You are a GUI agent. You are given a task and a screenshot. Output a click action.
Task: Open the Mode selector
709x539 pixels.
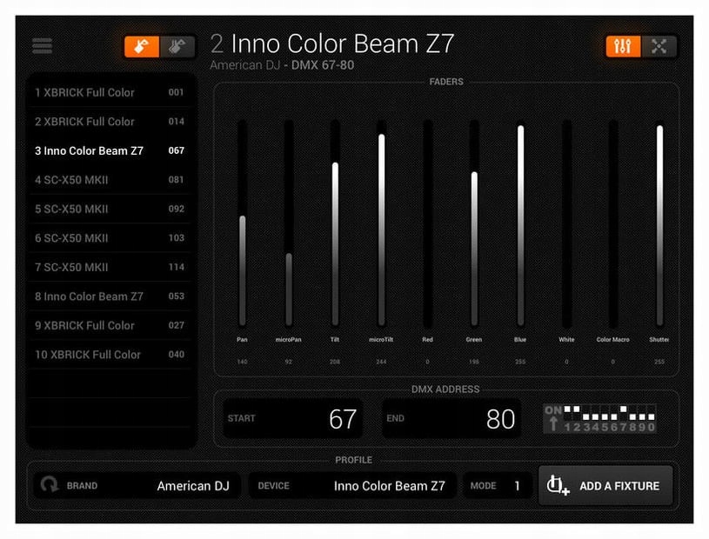coord(497,486)
